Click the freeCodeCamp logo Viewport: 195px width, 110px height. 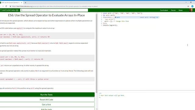coord(9,10)
